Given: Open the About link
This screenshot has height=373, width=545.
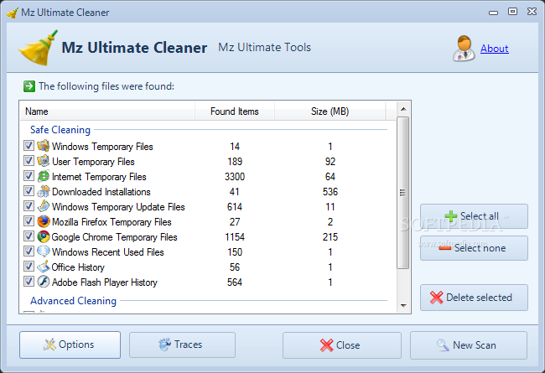Looking at the screenshot, I should [x=494, y=49].
